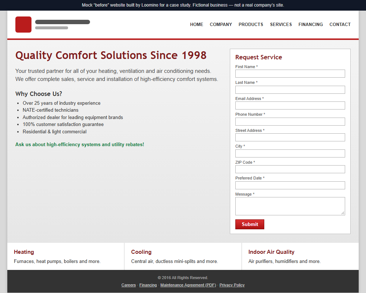Click the 'Preferred Date *' label

[250, 178]
